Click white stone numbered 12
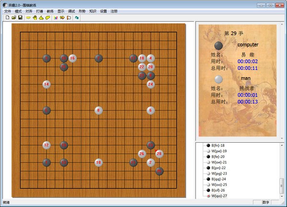 tap(46, 145)
